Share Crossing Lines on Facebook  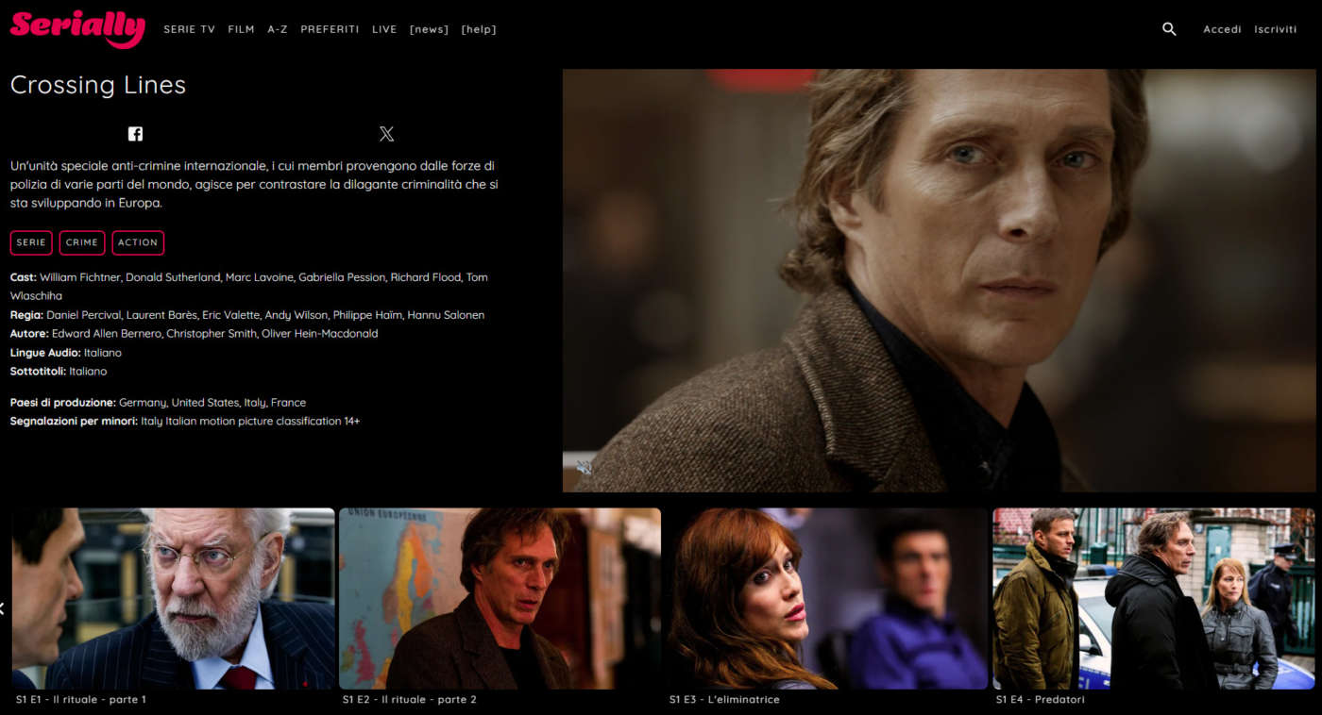(x=135, y=134)
